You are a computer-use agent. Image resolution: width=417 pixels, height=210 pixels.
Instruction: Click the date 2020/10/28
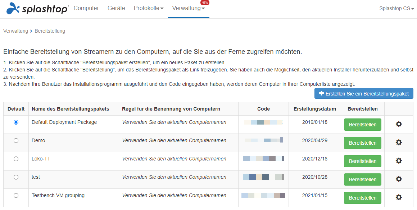click(x=314, y=177)
